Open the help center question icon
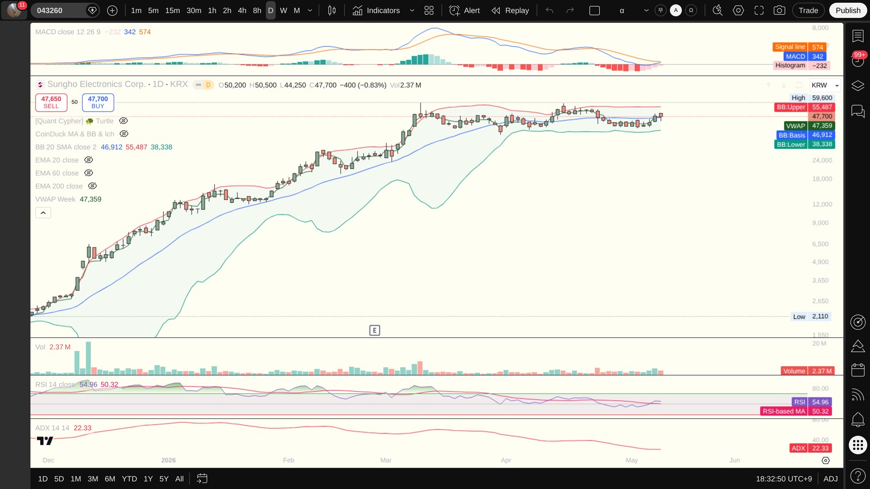This screenshot has height=489, width=870. pyautogui.click(x=858, y=477)
